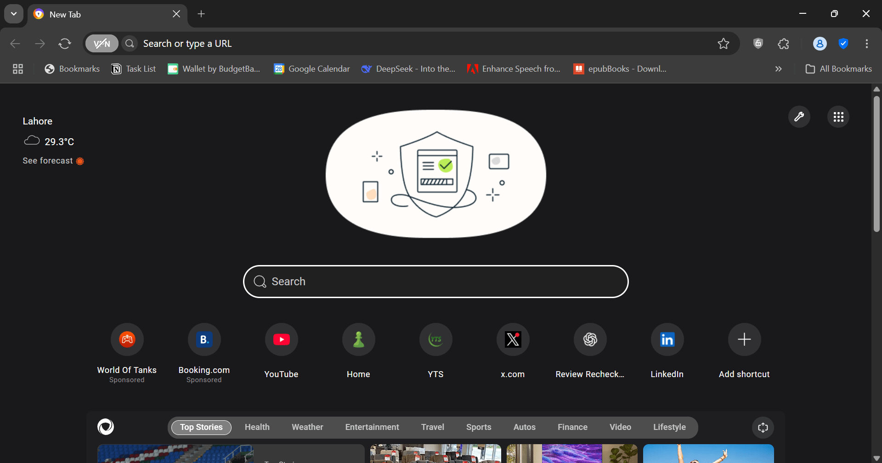
Task: Open the tab search dropdown arrow
Action: tap(14, 14)
